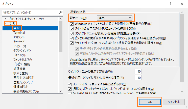Open 検索と置換 settings page

click(20, 73)
